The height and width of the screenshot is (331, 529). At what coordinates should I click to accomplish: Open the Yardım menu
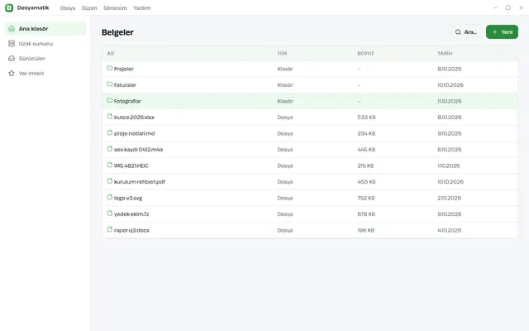click(x=141, y=7)
